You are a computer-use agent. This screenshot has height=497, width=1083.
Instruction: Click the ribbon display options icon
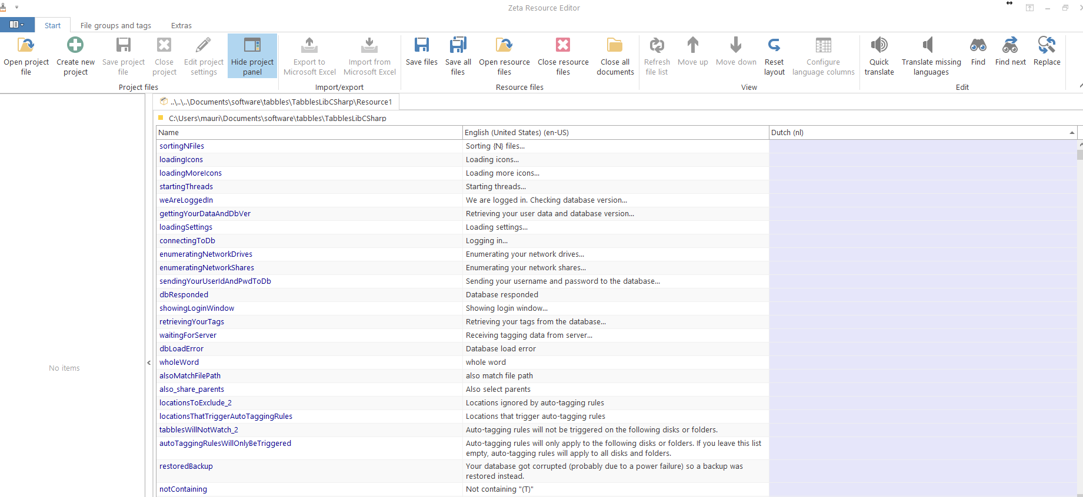(x=1029, y=8)
